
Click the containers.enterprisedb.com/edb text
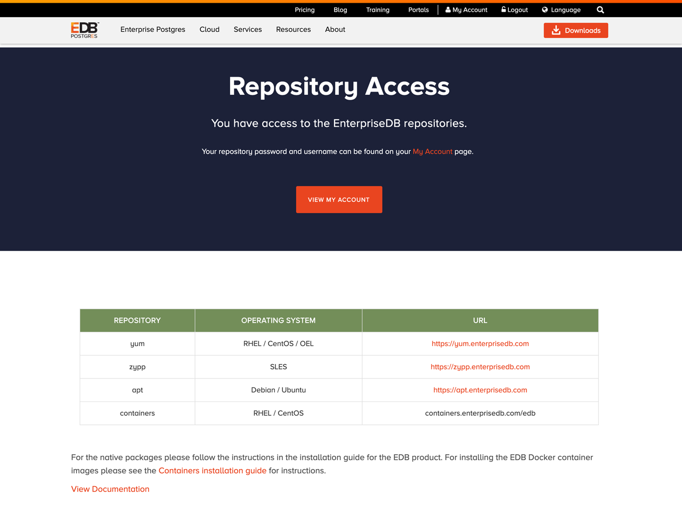click(480, 413)
